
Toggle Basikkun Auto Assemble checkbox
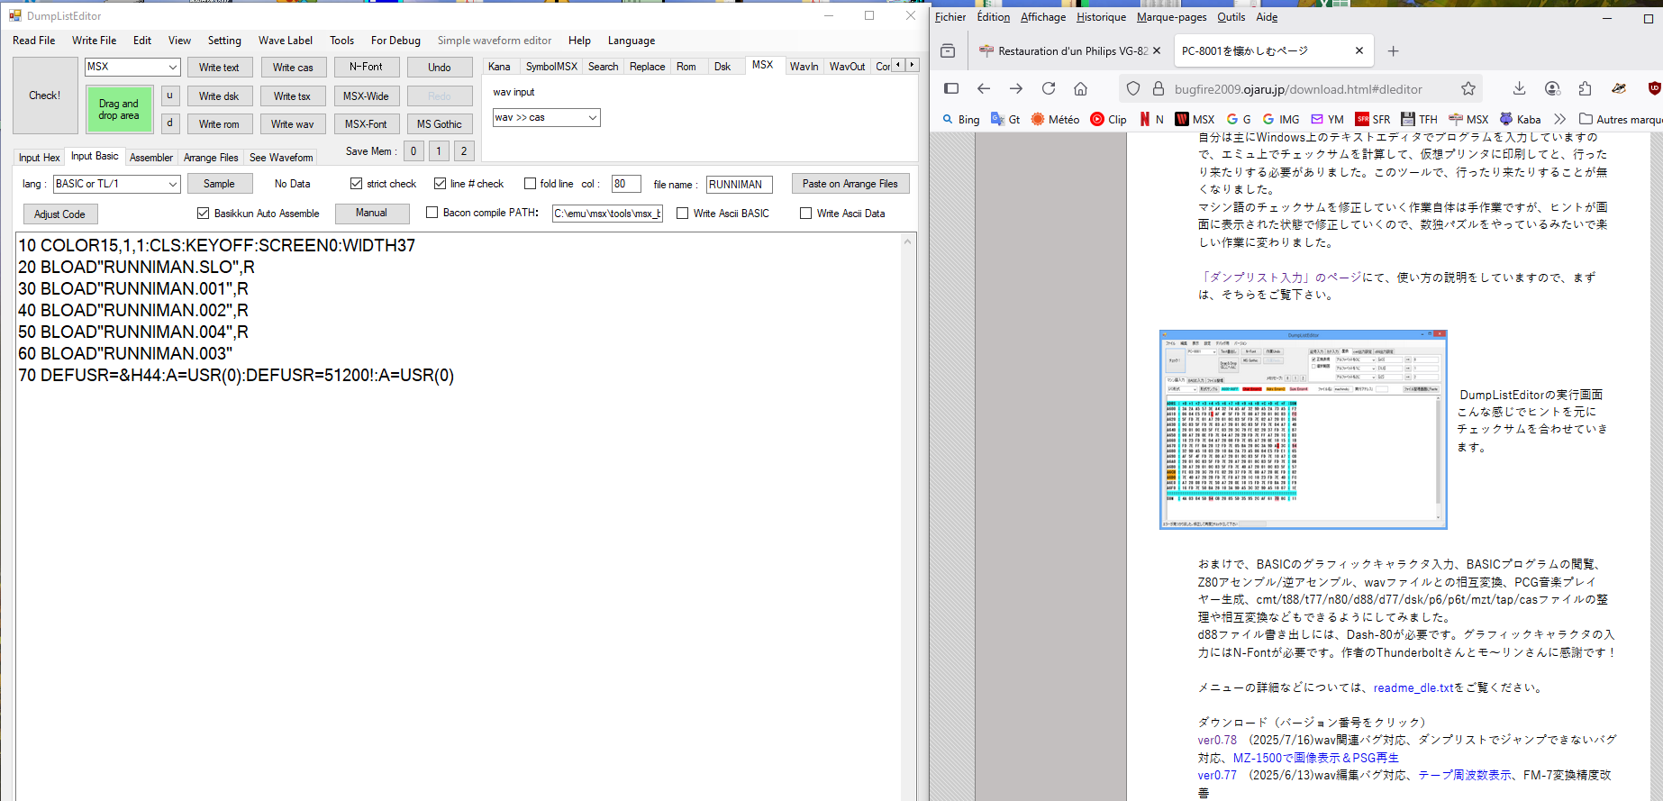click(204, 214)
